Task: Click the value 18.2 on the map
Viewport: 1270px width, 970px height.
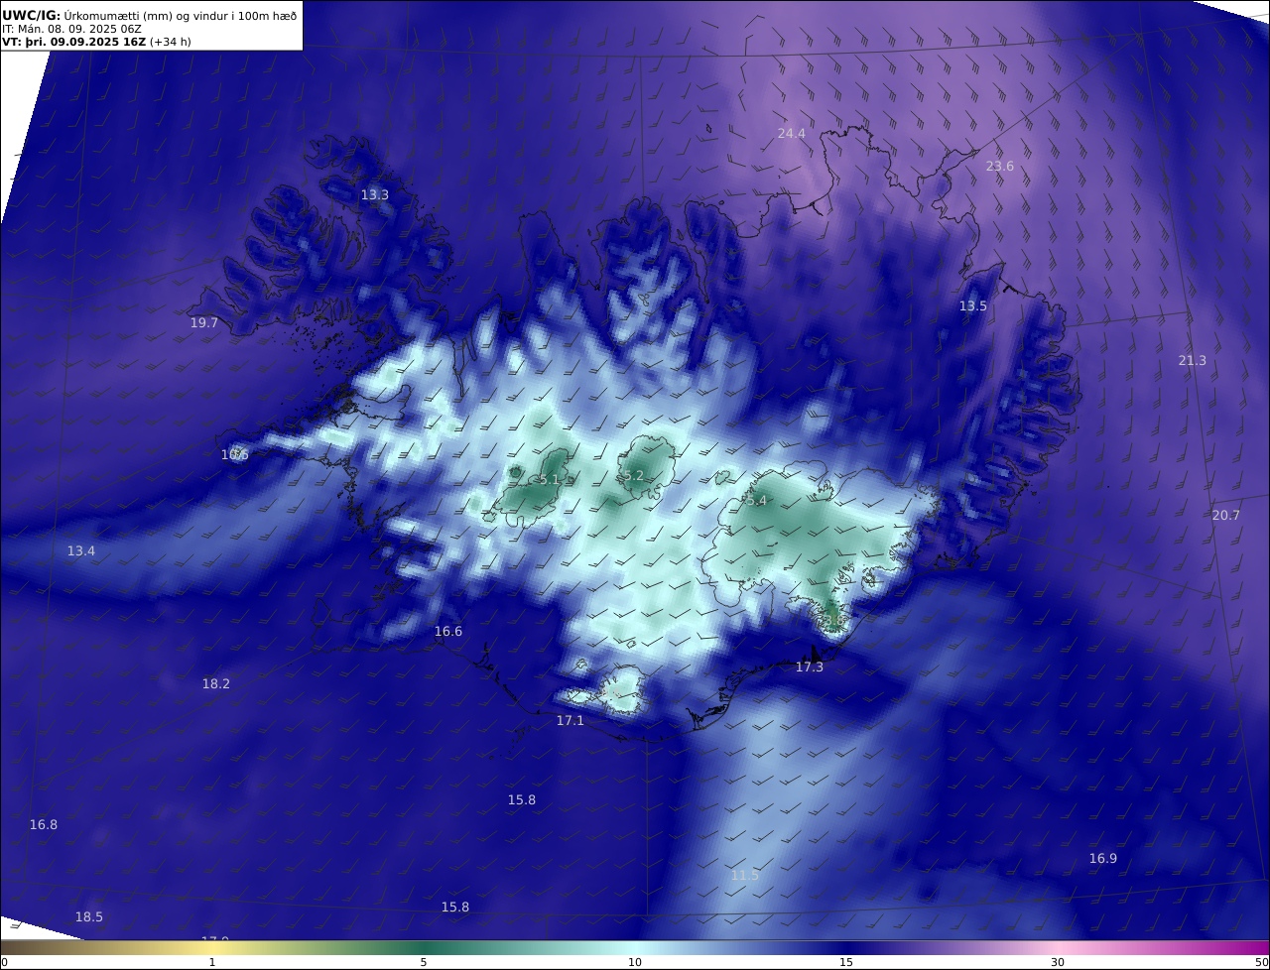Action: 216,683
